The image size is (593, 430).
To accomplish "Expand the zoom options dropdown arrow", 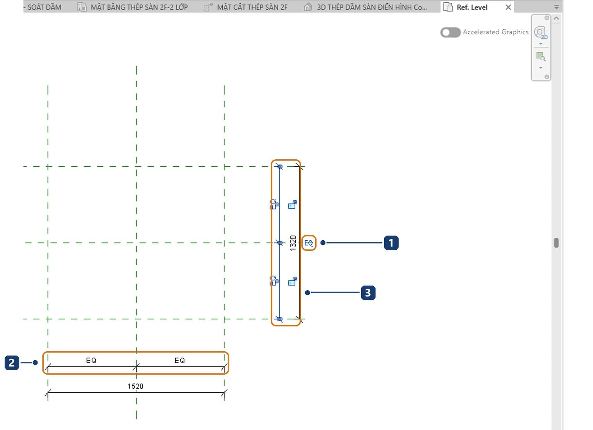I will 541,68.
